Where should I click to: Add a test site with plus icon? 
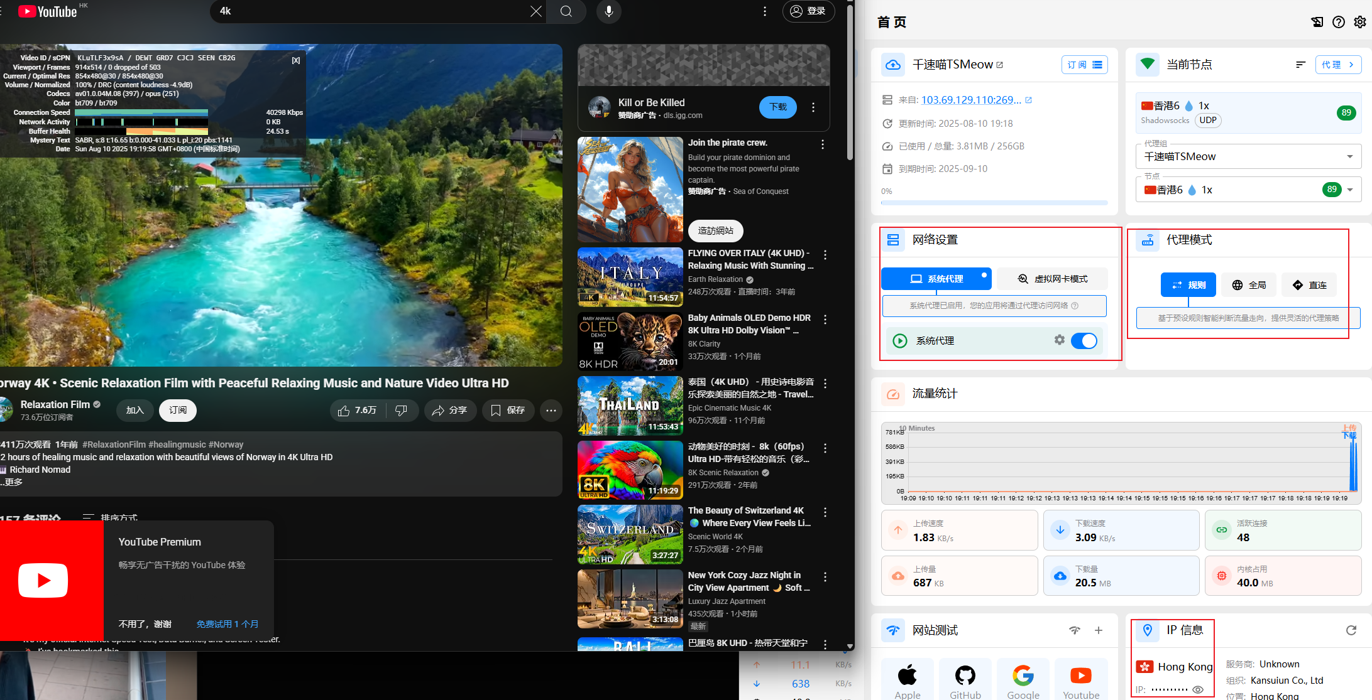pos(1099,630)
